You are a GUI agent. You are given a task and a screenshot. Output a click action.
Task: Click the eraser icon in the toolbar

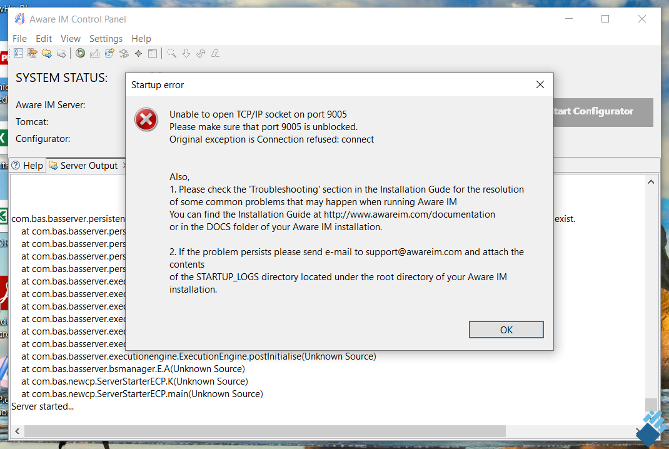(x=216, y=53)
